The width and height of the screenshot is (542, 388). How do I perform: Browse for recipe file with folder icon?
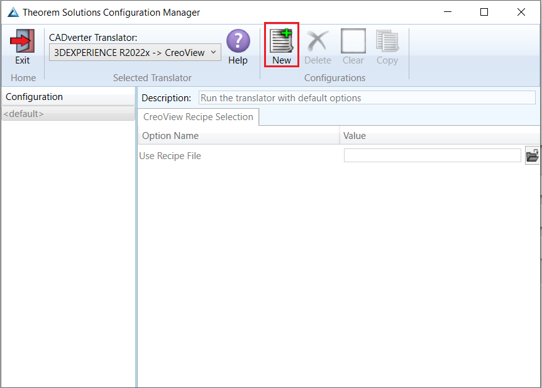pos(533,155)
